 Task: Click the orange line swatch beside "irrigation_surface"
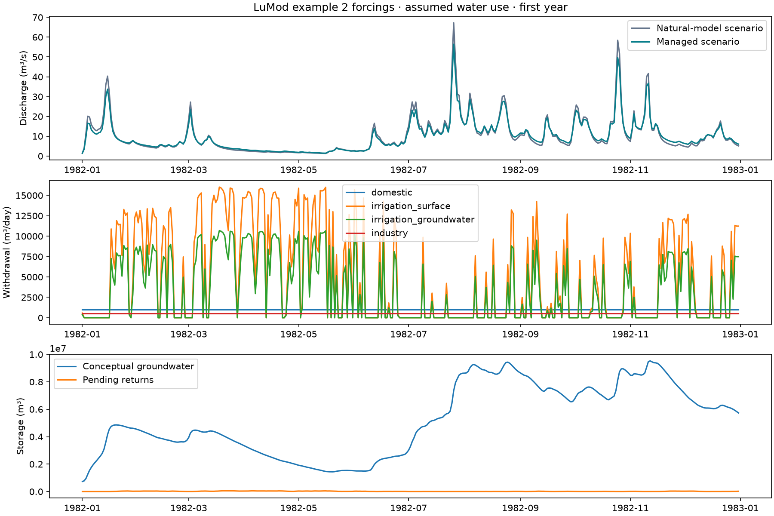[356, 206]
